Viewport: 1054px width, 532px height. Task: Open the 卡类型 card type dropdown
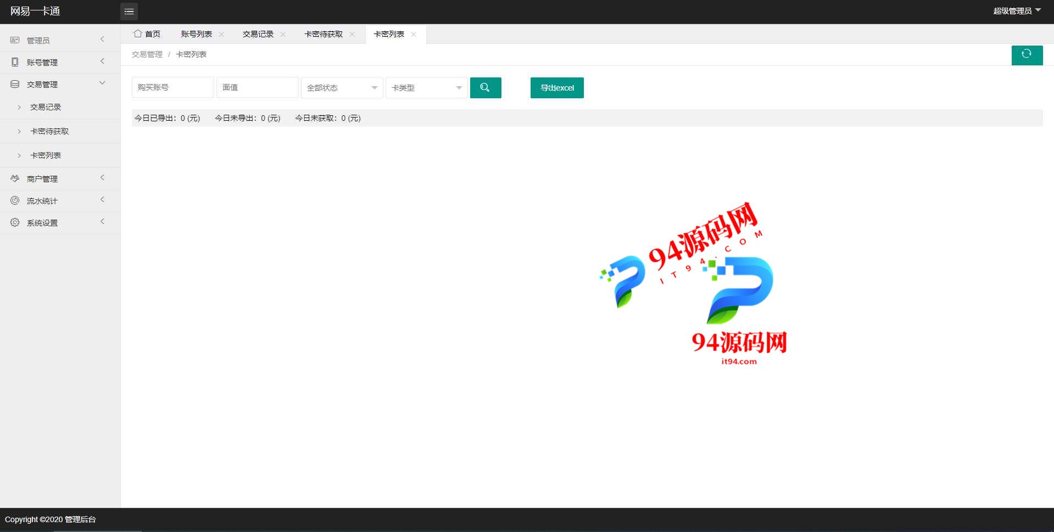click(x=426, y=88)
